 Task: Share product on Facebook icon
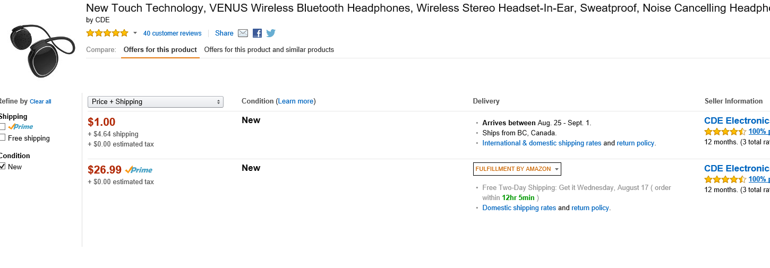tap(257, 33)
